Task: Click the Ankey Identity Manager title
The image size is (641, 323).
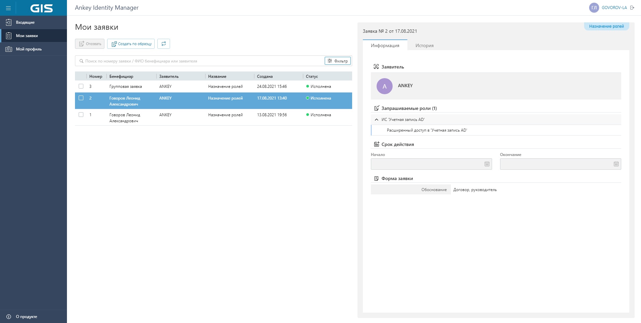Action: click(107, 8)
